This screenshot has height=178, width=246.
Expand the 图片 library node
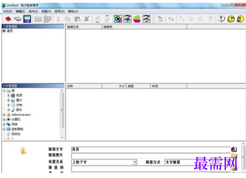pyautogui.click(x=8, y=100)
